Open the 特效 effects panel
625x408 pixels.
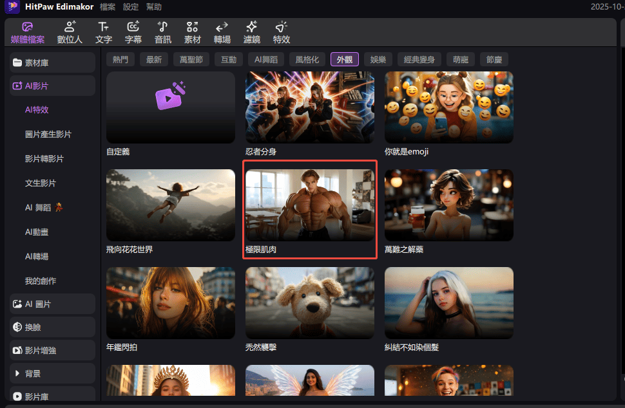point(281,32)
